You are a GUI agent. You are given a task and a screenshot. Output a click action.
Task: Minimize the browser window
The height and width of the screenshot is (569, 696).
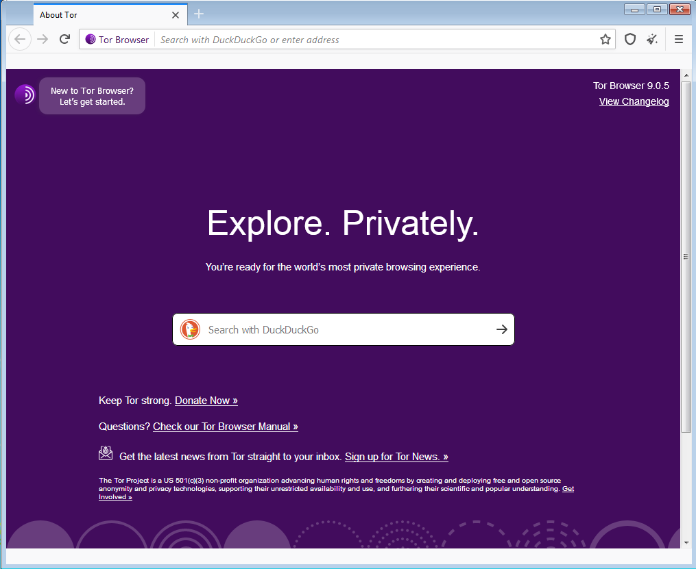pos(634,10)
